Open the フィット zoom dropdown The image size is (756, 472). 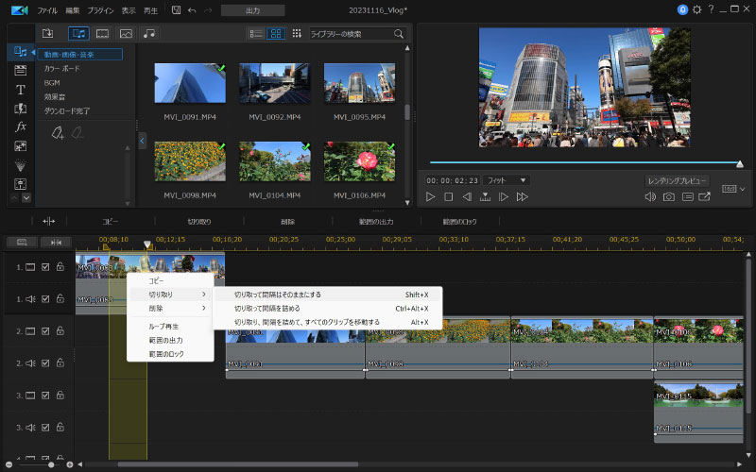pyautogui.click(x=506, y=179)
